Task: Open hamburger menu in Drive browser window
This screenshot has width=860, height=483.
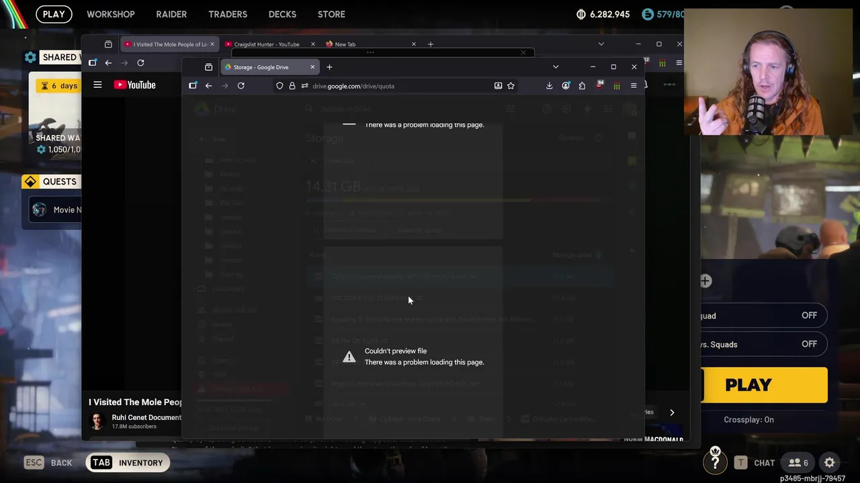Action: click(x=634, y=86)
